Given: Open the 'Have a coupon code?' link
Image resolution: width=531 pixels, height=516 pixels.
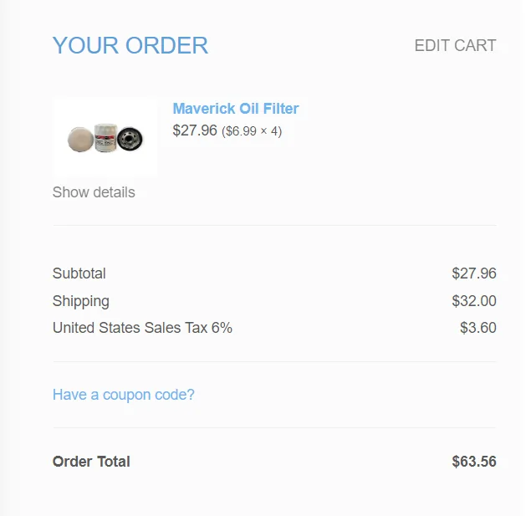Looking at the screenshot, I should pyautogui.click(x=124, y=395).
